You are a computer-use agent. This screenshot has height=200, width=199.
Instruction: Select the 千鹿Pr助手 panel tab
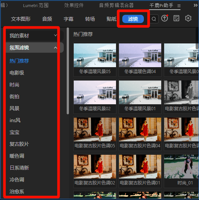click(x=161, y=5)
